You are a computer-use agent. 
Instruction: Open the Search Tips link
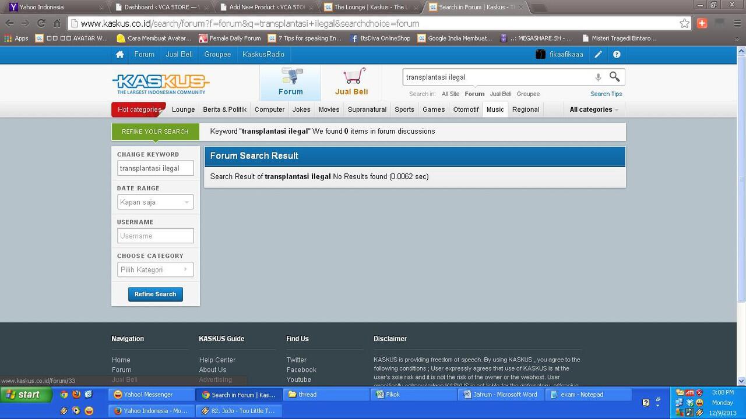click(x=606, y=94)
